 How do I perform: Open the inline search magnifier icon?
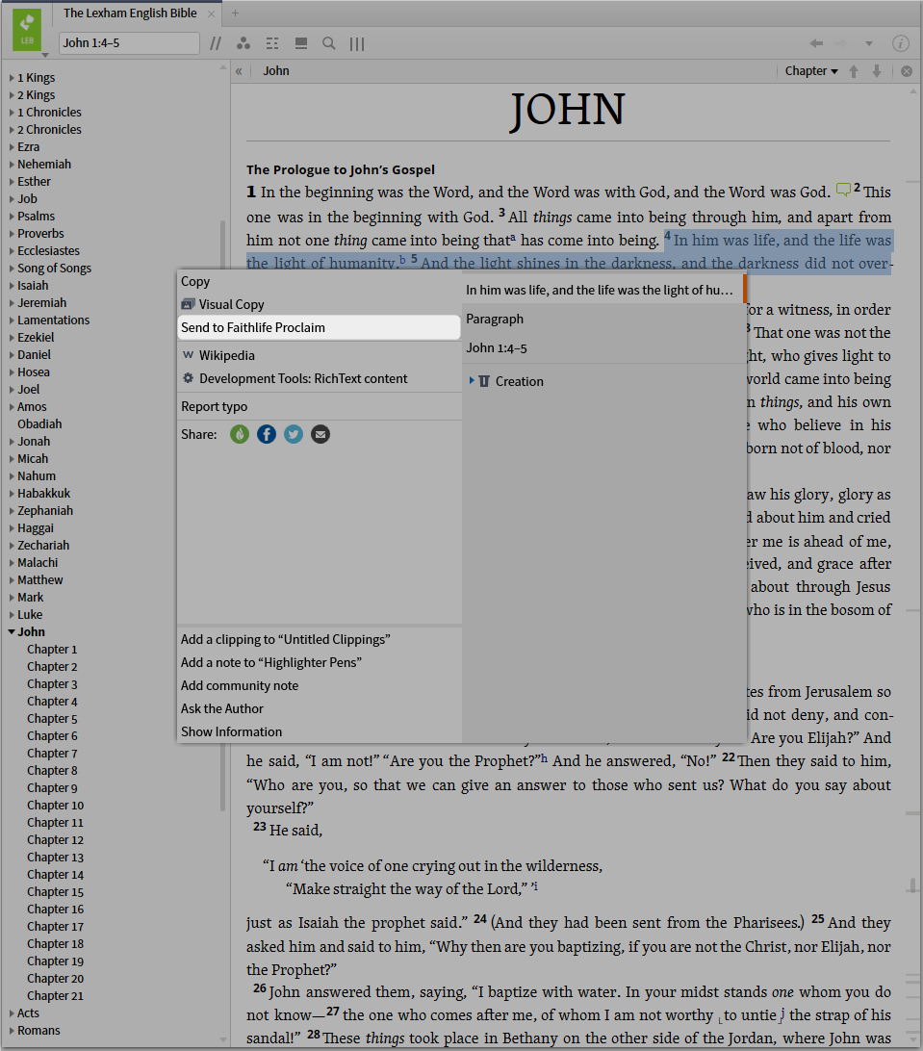tap(328, 43)
